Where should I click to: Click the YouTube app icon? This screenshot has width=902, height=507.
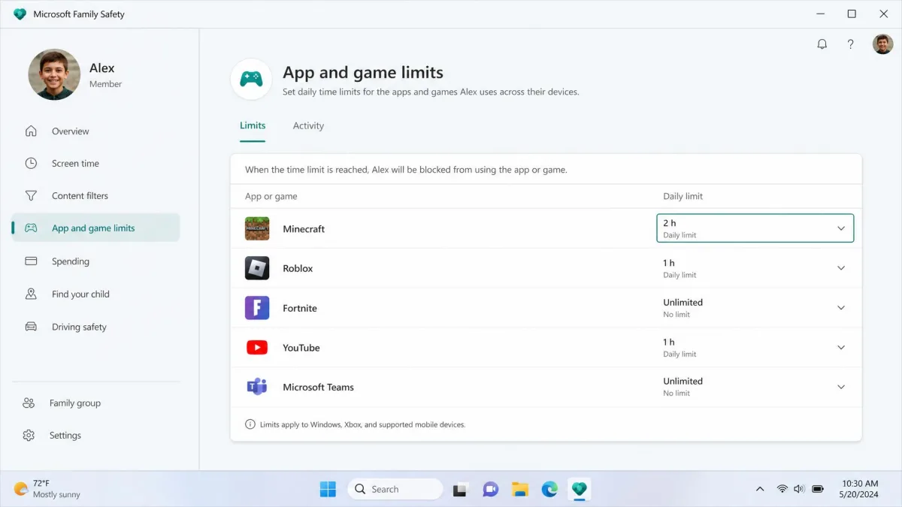click(257, 348)
